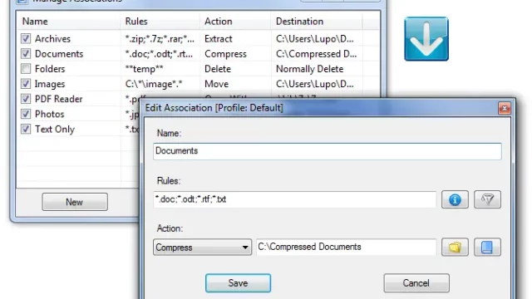Click the **temp** rule cell
The image size is (532, 299).
point(144,69)
